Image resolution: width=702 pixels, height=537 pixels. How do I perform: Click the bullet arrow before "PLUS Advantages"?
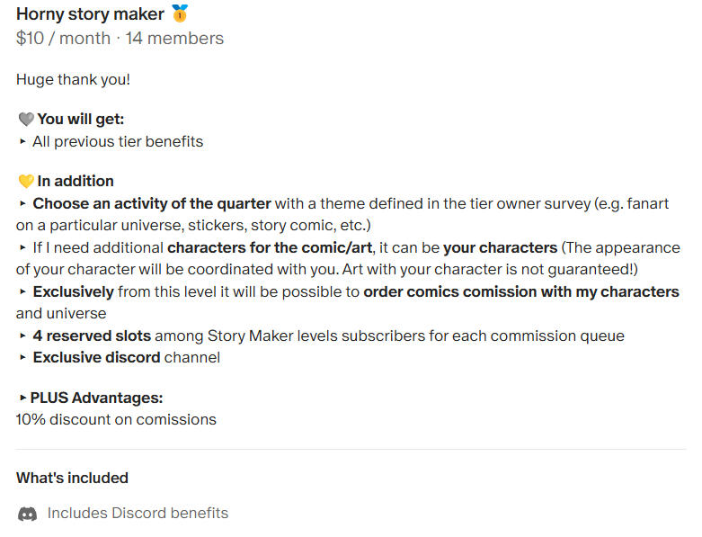tap(22, 398)
